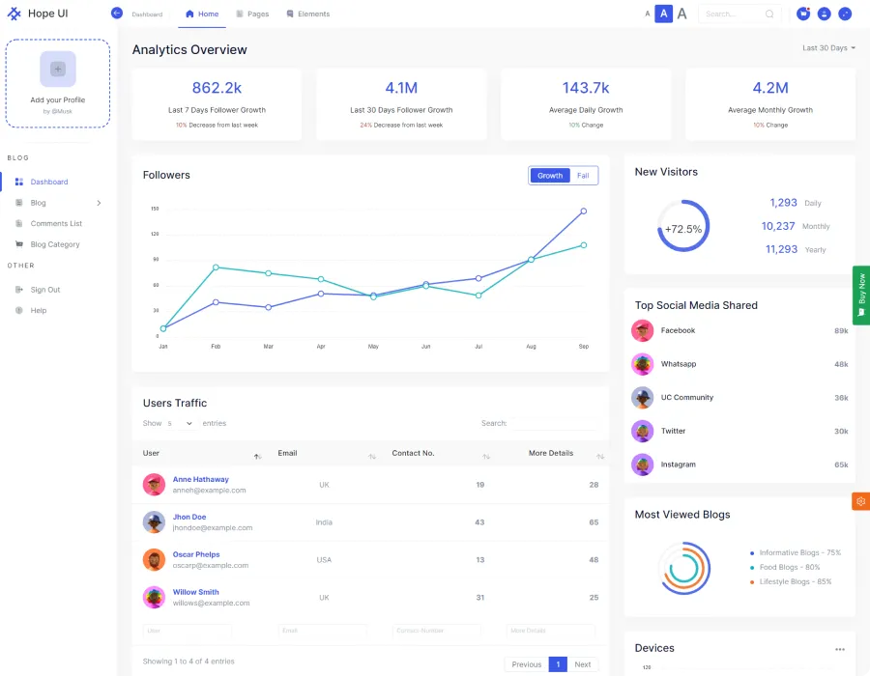Click the orange settings gear icon

coord(861,501)
